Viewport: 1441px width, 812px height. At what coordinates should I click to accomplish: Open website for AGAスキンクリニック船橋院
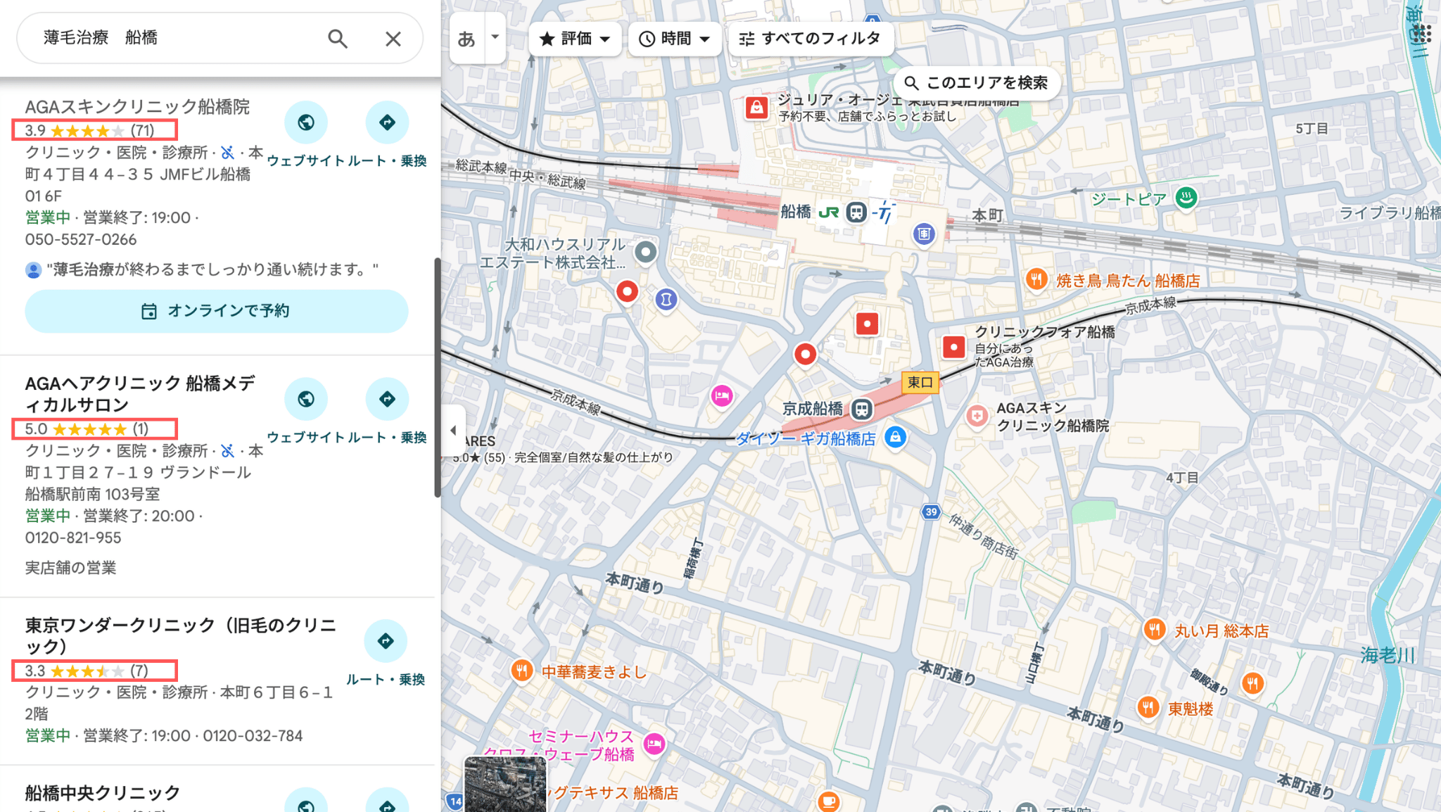tap(306, 122)
